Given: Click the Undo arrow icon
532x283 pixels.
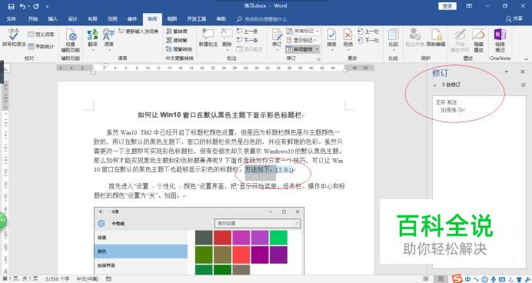Looking at the screenshot, I should coord(22,6).
